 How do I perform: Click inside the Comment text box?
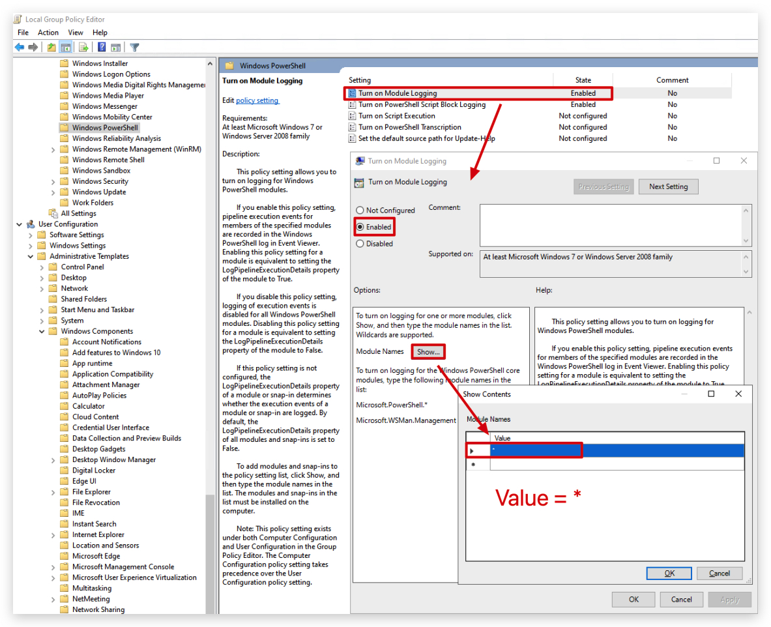point(611,226)
